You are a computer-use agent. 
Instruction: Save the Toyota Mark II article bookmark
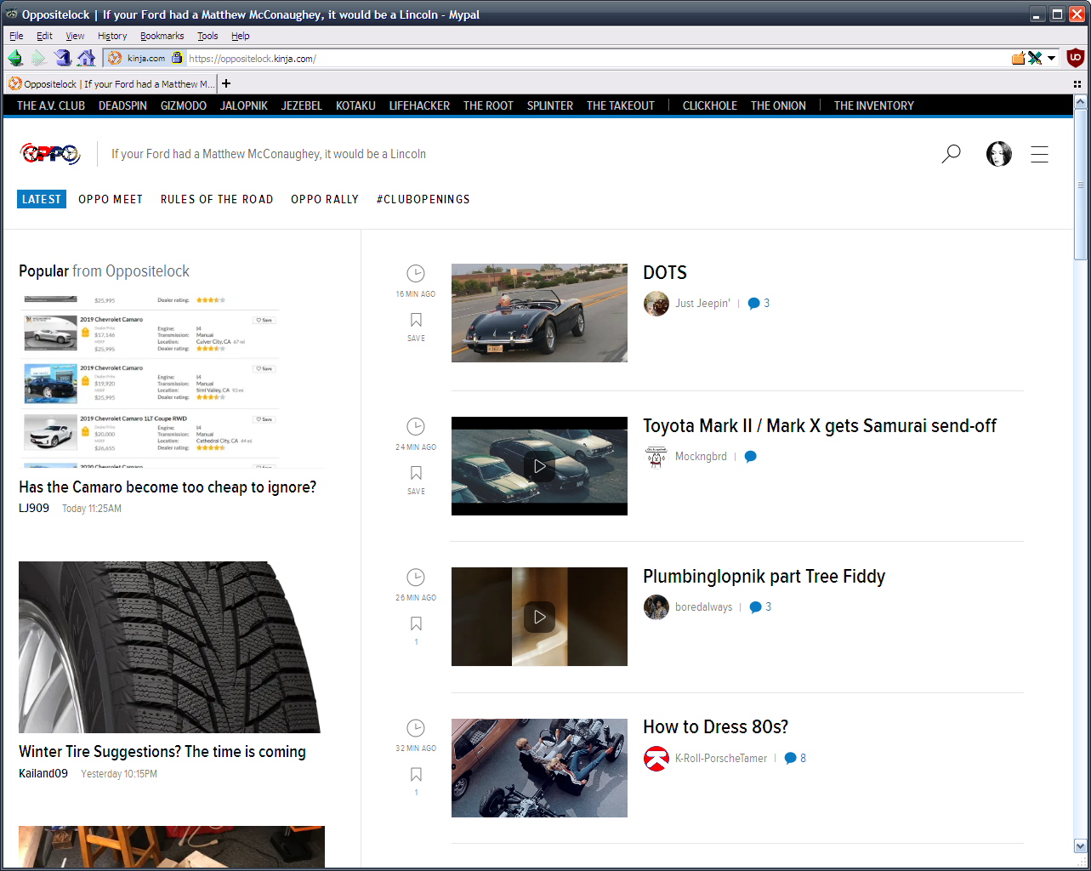pyautogui.click(x=416, y=473)
